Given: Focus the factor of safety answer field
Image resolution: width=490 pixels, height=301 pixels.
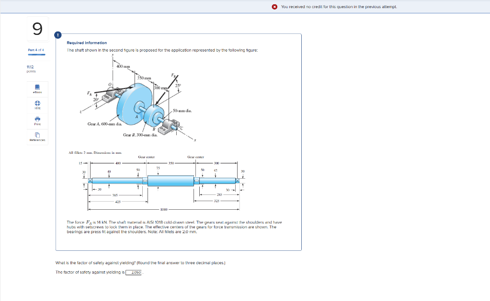Looking at the screenshot, I should [134, 272].
